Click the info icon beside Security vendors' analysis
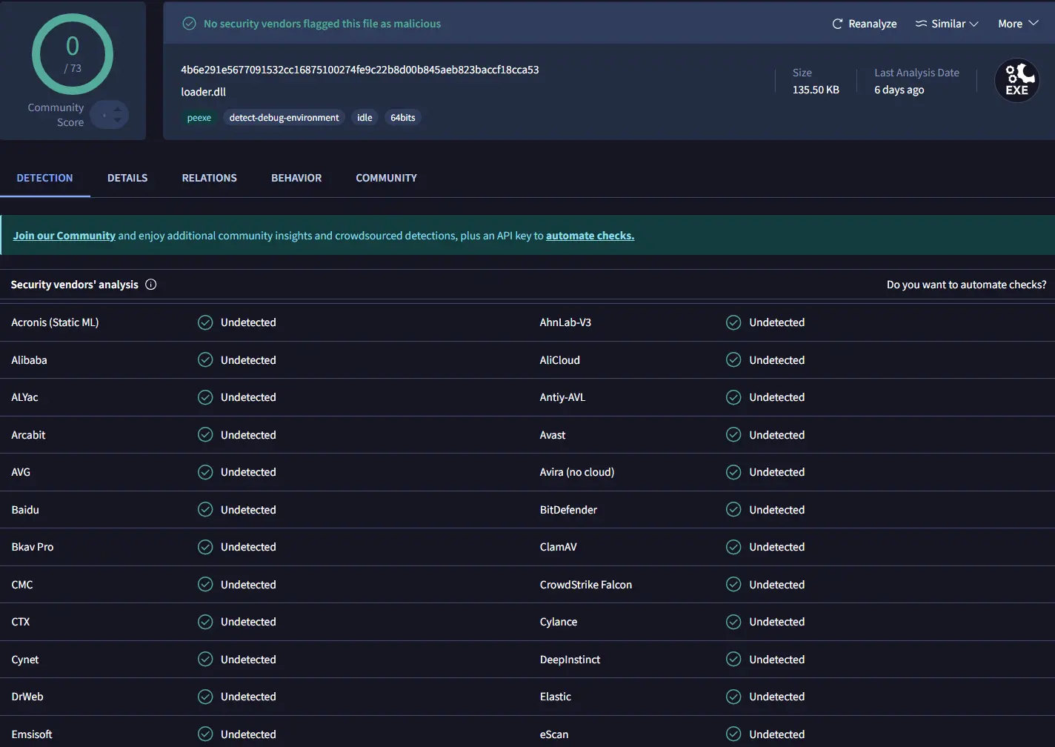The image size is (1055, 747). (151, 285)
